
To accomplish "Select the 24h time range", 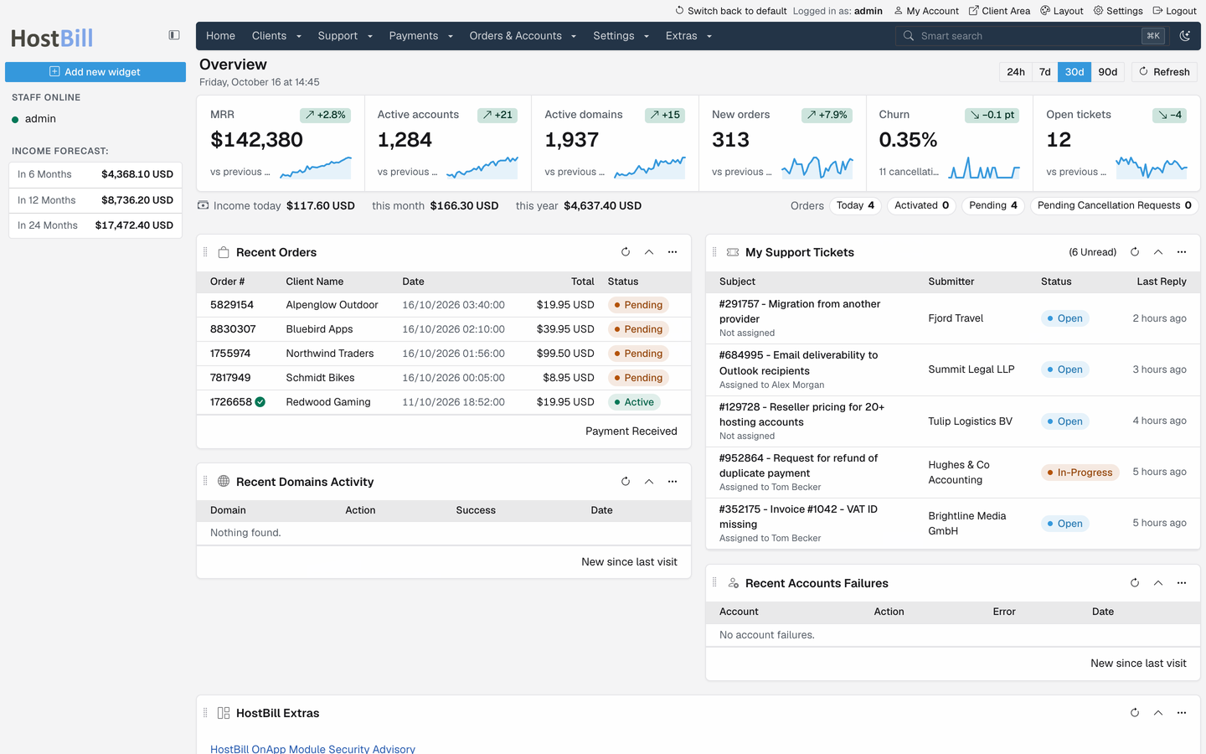I will click(1016, 72).
